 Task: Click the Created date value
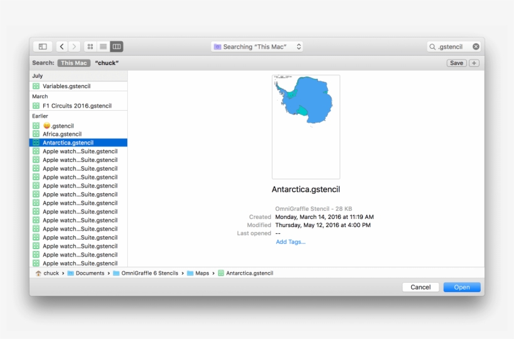coord(325,217)
